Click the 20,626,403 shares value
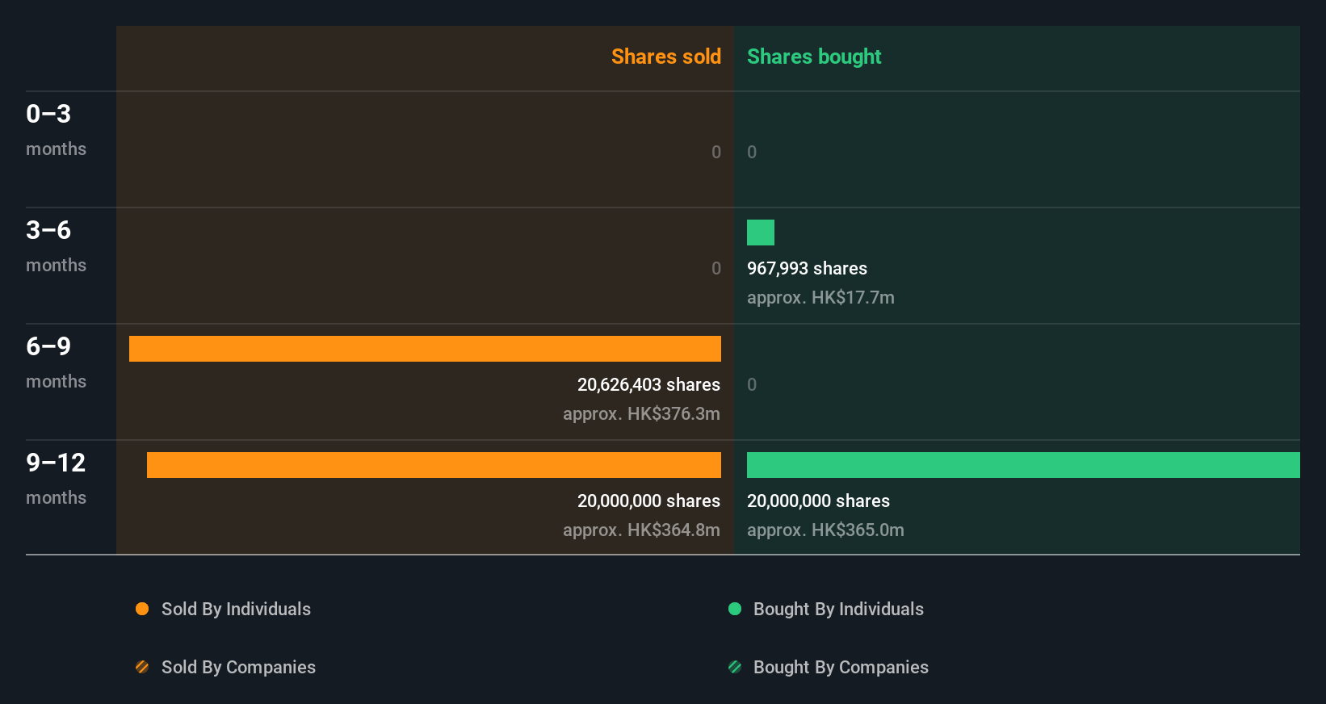 click(x=648, y=385)
